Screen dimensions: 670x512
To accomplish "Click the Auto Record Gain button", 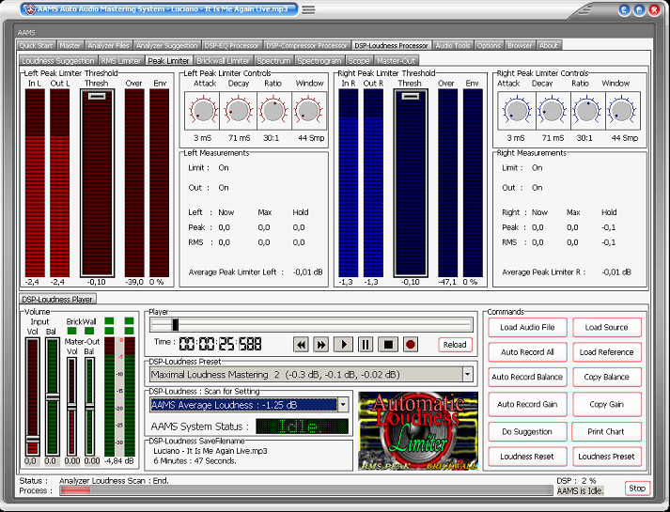I will point(527,404).
